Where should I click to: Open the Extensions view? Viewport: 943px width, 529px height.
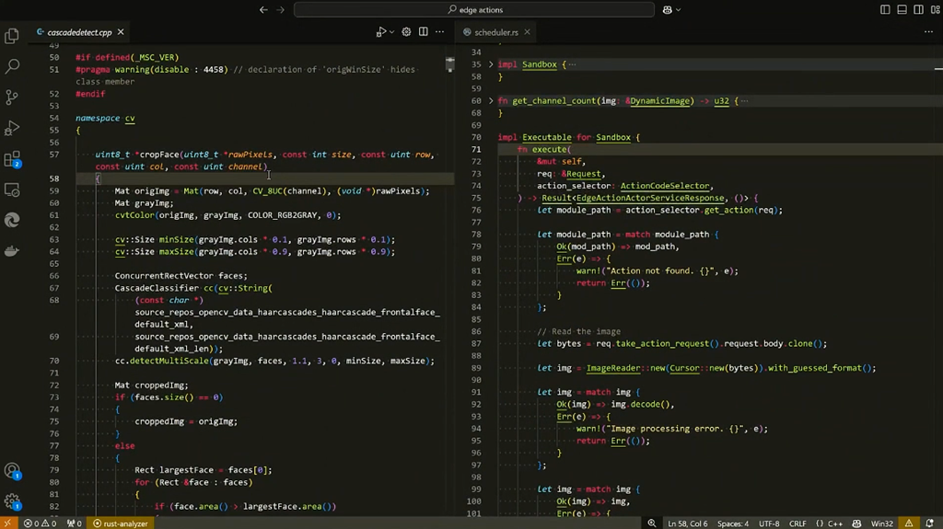12,160
